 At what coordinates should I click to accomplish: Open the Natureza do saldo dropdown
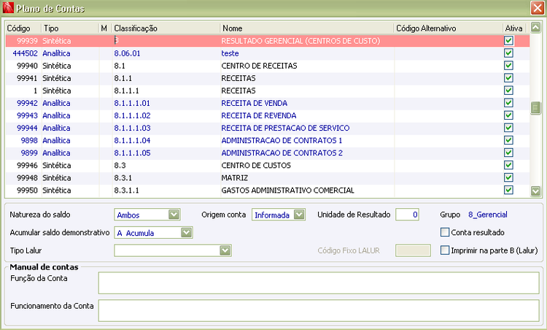coord(174,215)
